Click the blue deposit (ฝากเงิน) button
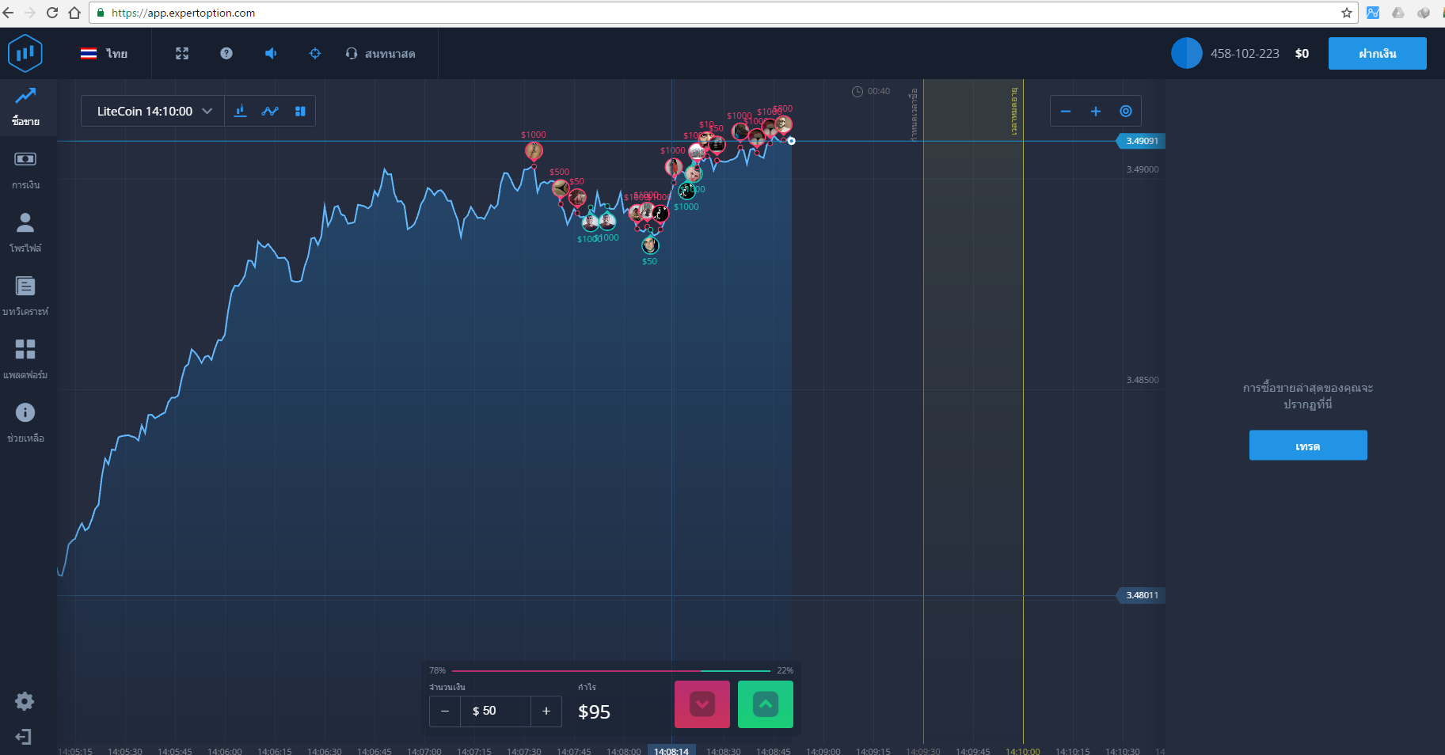1445x755 pixels. click(x=1377, y=54)
